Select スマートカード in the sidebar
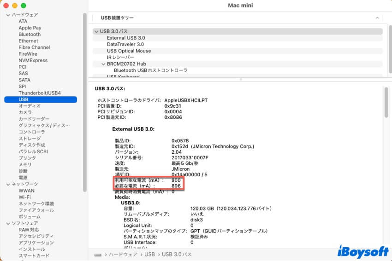392x261 pixels. (x=34, y=256)
